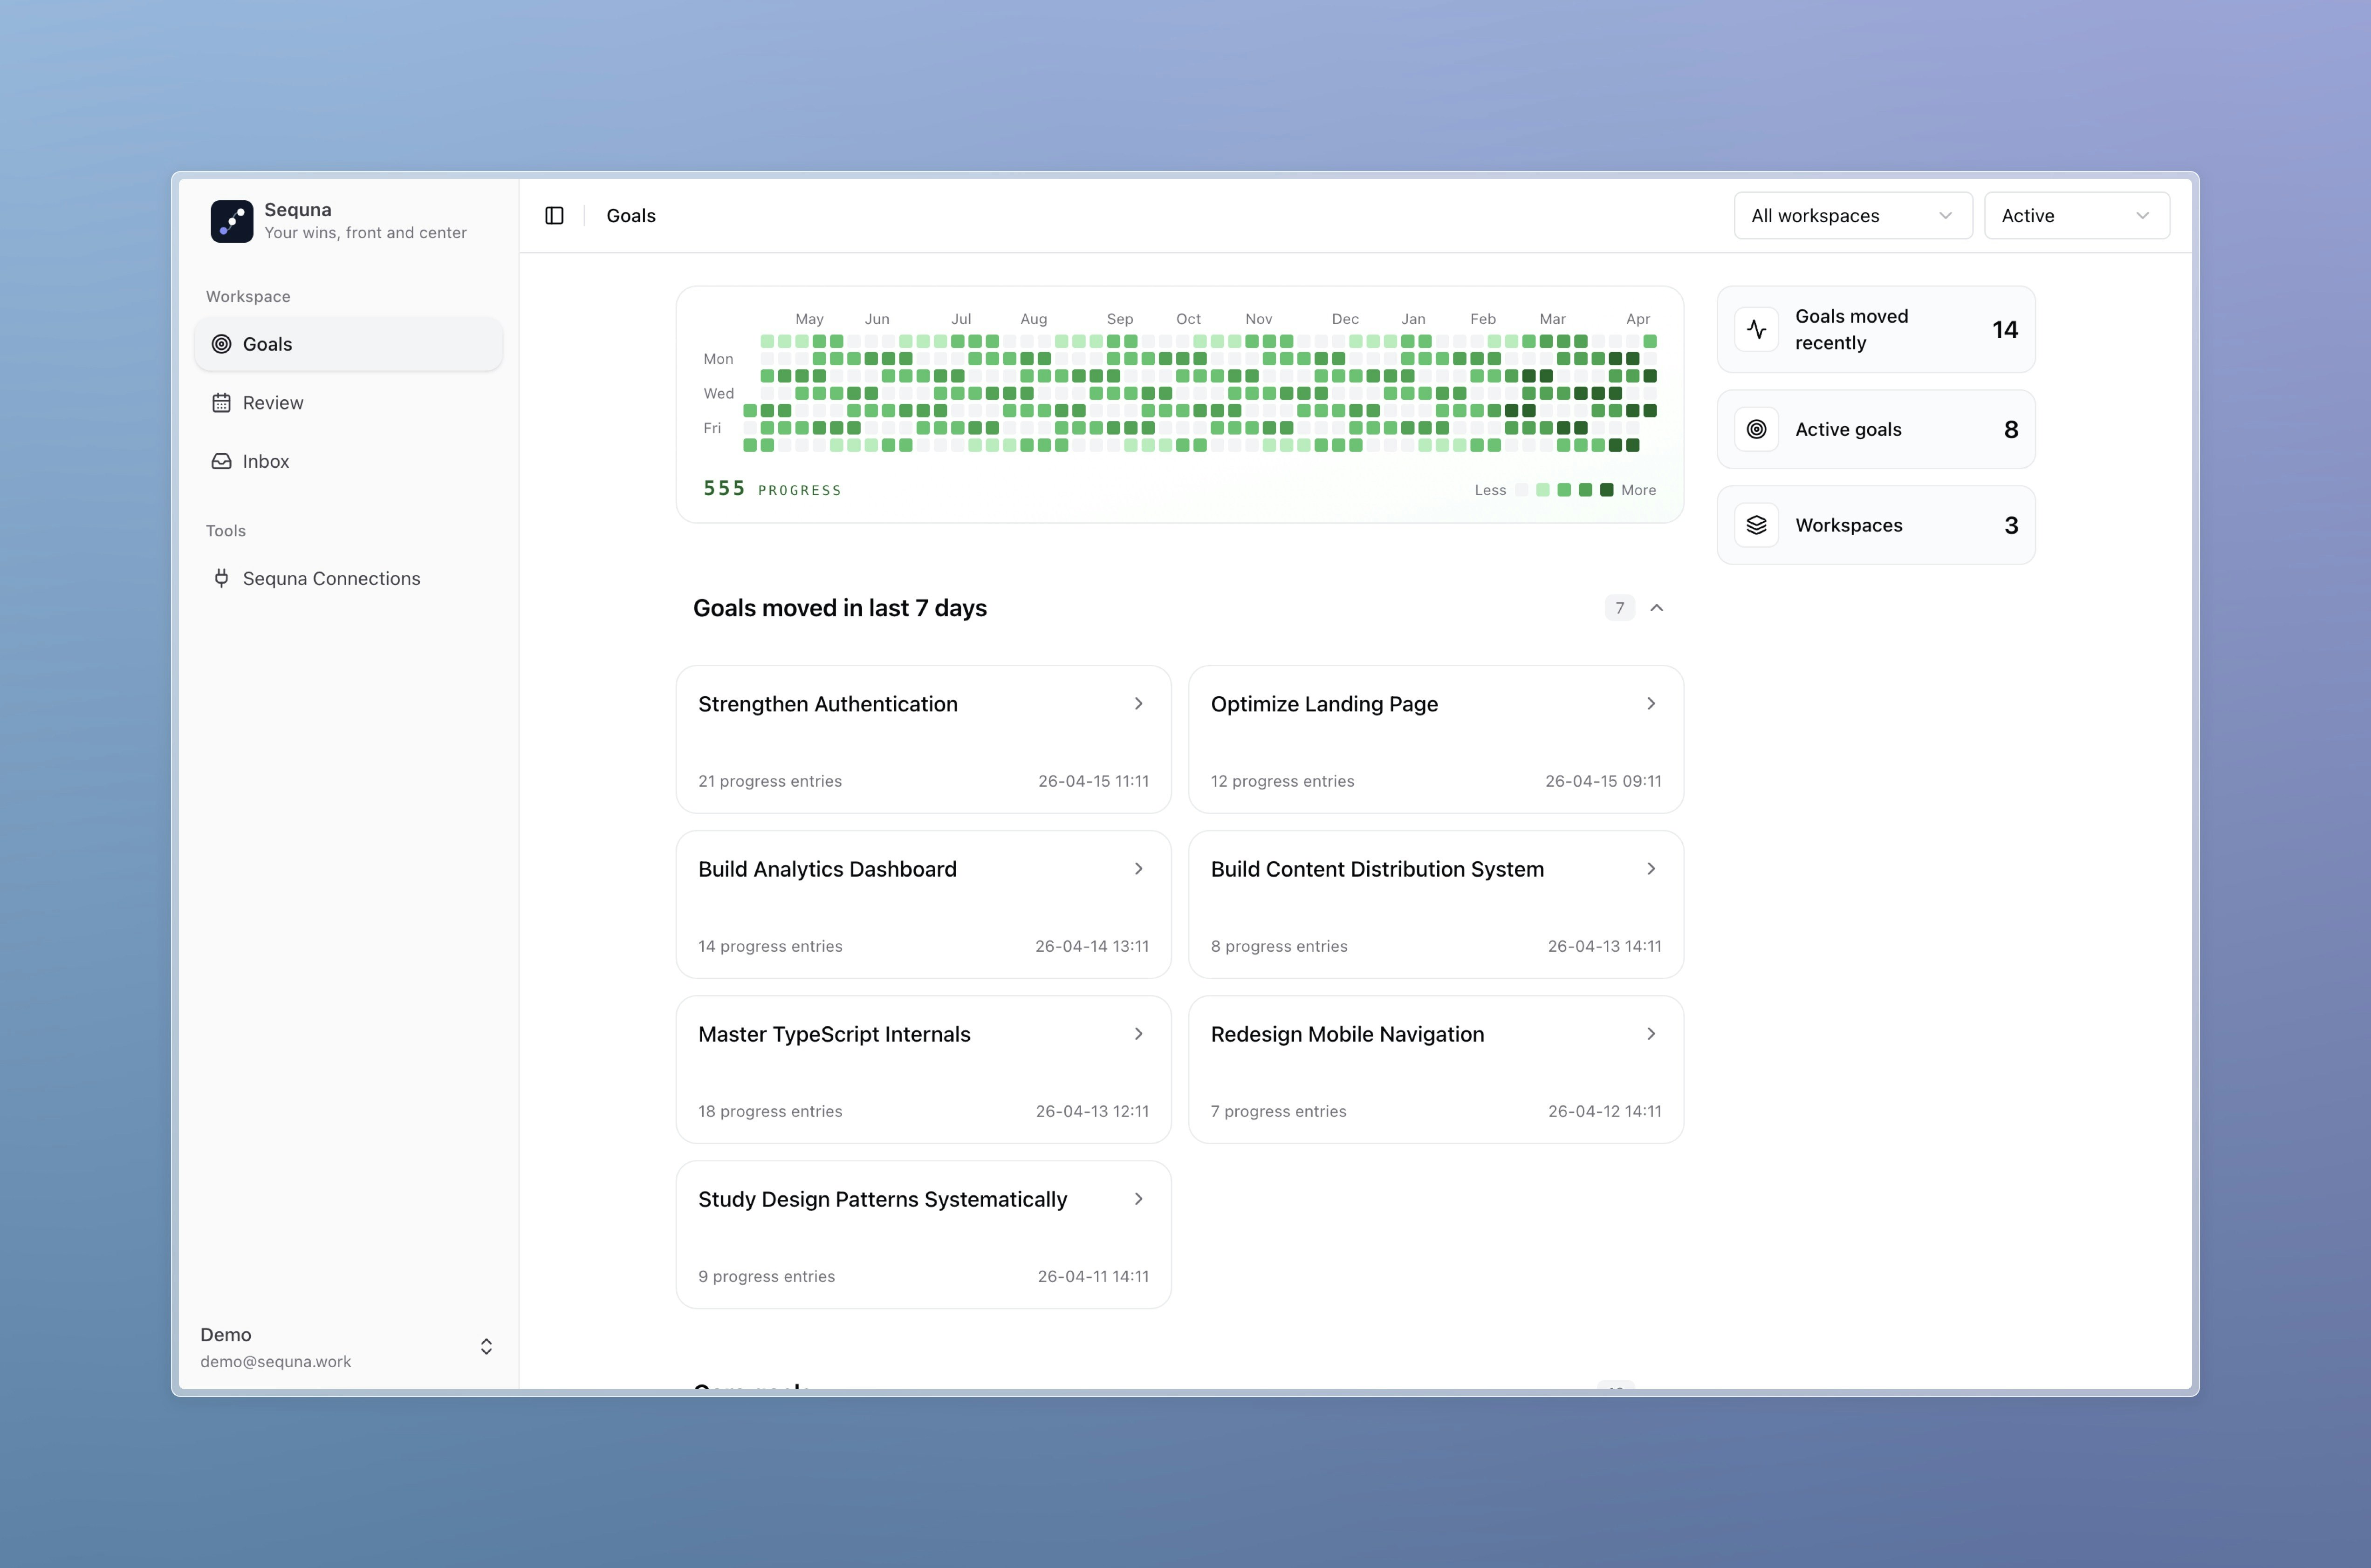Click the Inbox tray icon

(x=221, y=461)
